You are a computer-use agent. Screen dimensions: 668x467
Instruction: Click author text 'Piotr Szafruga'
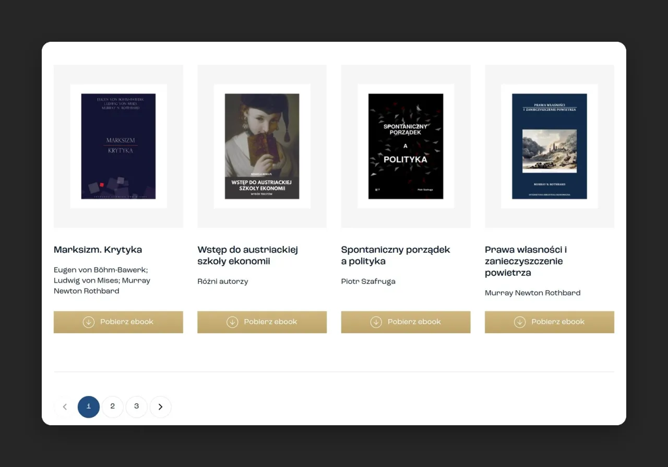[x=368, y=282]
